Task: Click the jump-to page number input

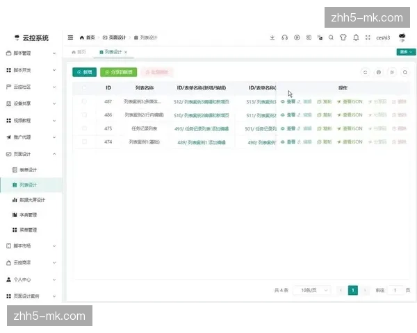Action: [x=395, y=290]
